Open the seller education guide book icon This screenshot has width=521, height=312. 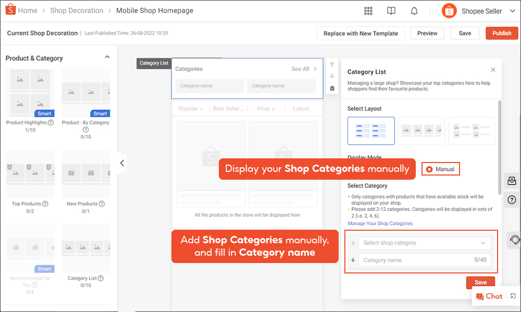click(x=391, y=10)
